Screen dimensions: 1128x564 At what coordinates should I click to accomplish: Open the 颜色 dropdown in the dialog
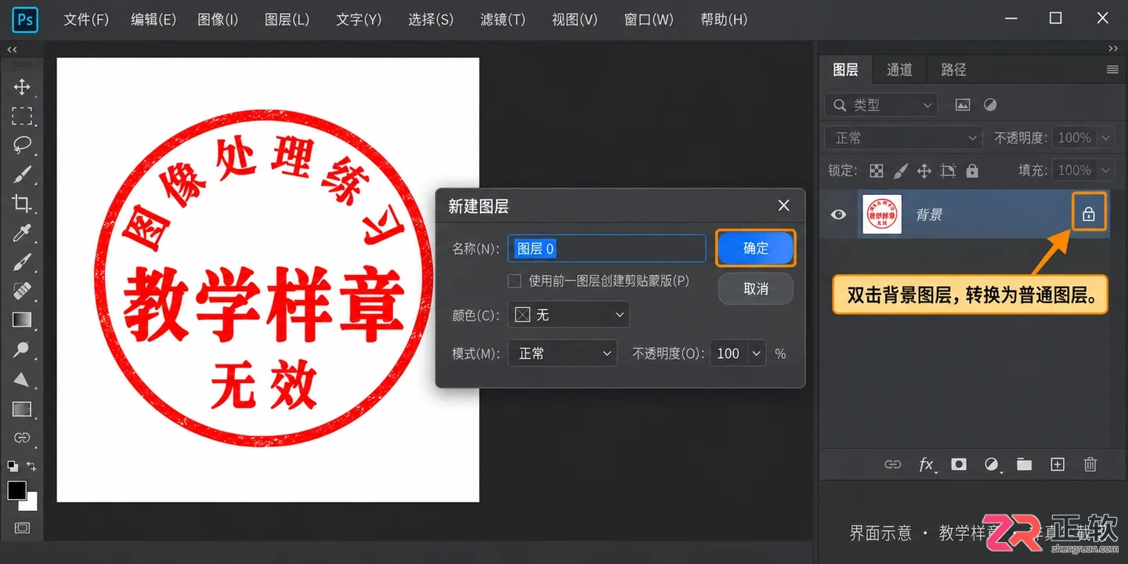click(x=569, y=315)
